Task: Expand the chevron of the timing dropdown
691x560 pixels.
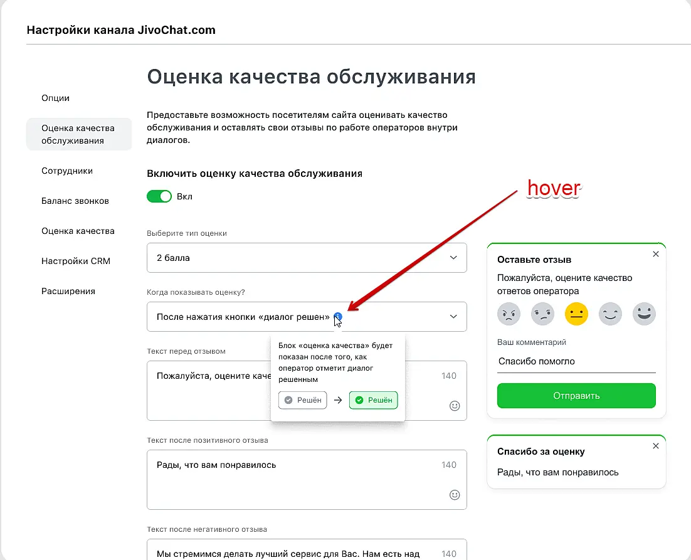Action: pos(453,317)
